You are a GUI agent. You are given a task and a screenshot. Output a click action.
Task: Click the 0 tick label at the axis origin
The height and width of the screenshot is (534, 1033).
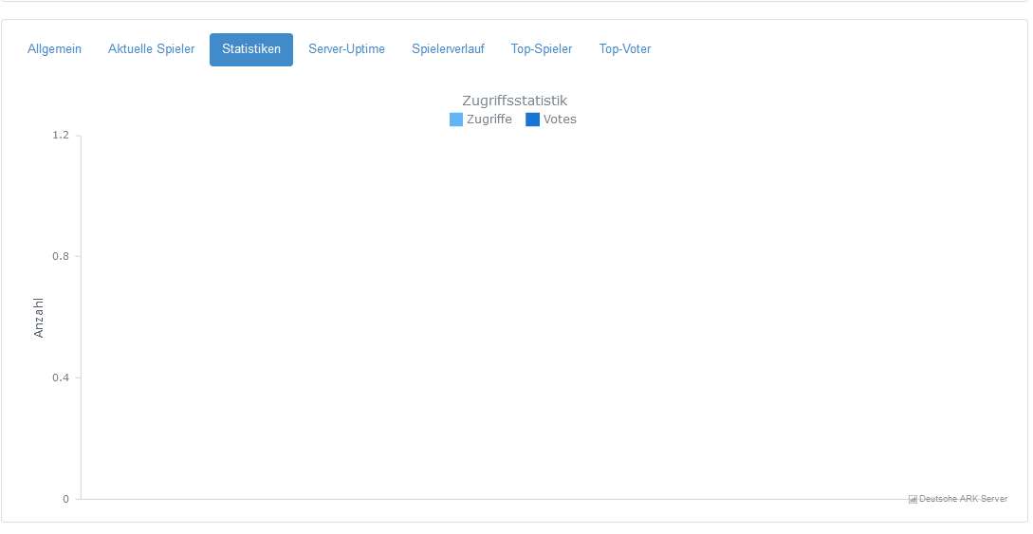(x=65, y=499)
